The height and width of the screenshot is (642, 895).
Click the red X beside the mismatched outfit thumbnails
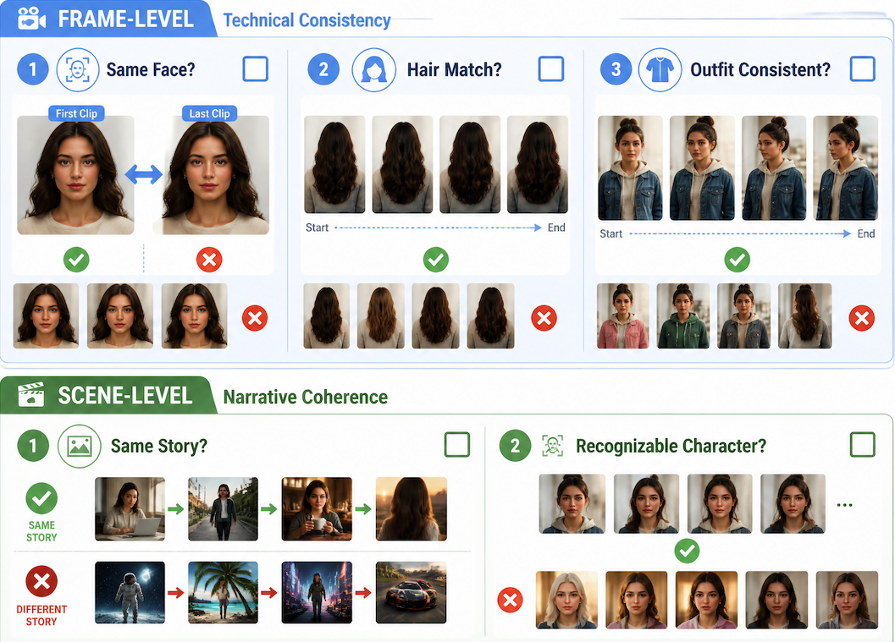click(x=862, y=317)
